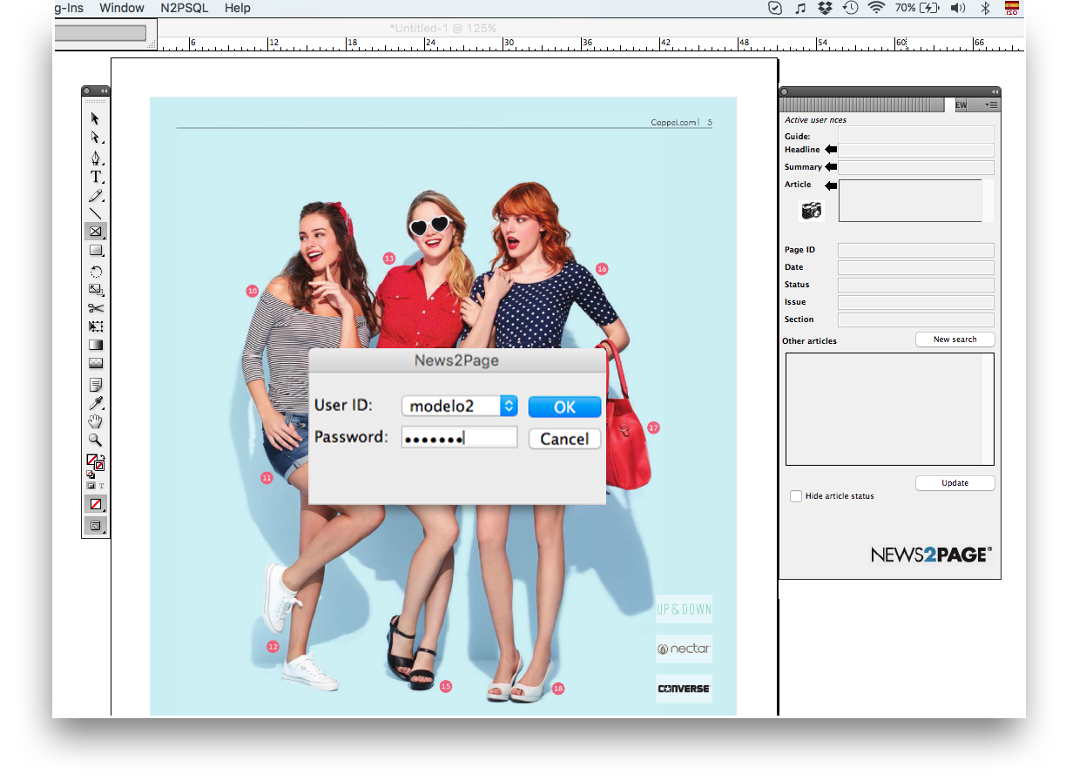Open the N2PSQL menu
The height and width of the screenshot is (780, 1086).
pos(185,8)
